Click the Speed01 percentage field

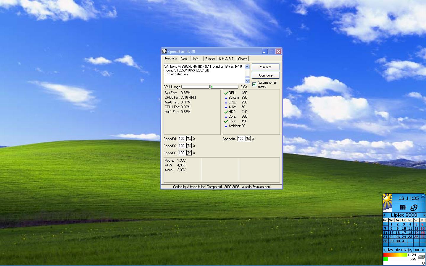click(182, 139)
